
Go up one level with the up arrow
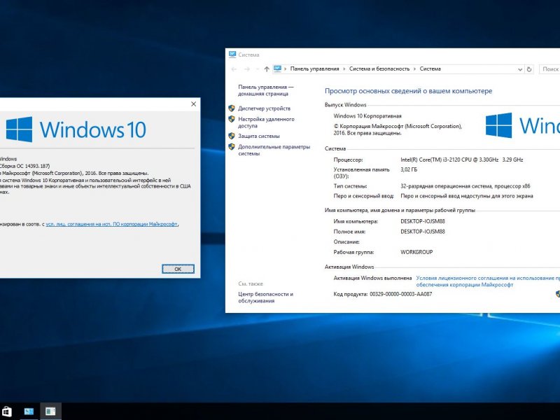click(267, 69)
